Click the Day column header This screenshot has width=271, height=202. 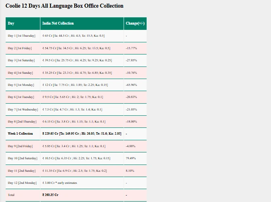[x=11, y=23]
